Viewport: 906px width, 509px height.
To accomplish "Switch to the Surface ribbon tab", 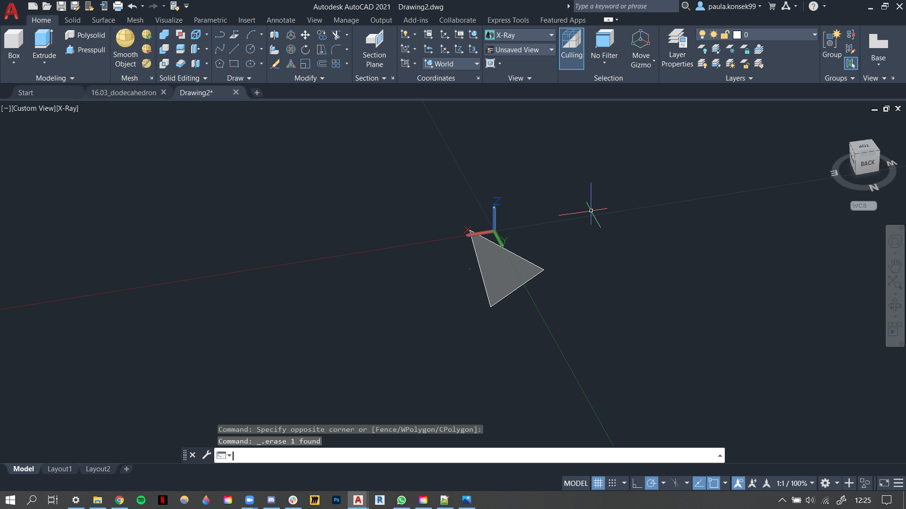I will coord(103,20).
